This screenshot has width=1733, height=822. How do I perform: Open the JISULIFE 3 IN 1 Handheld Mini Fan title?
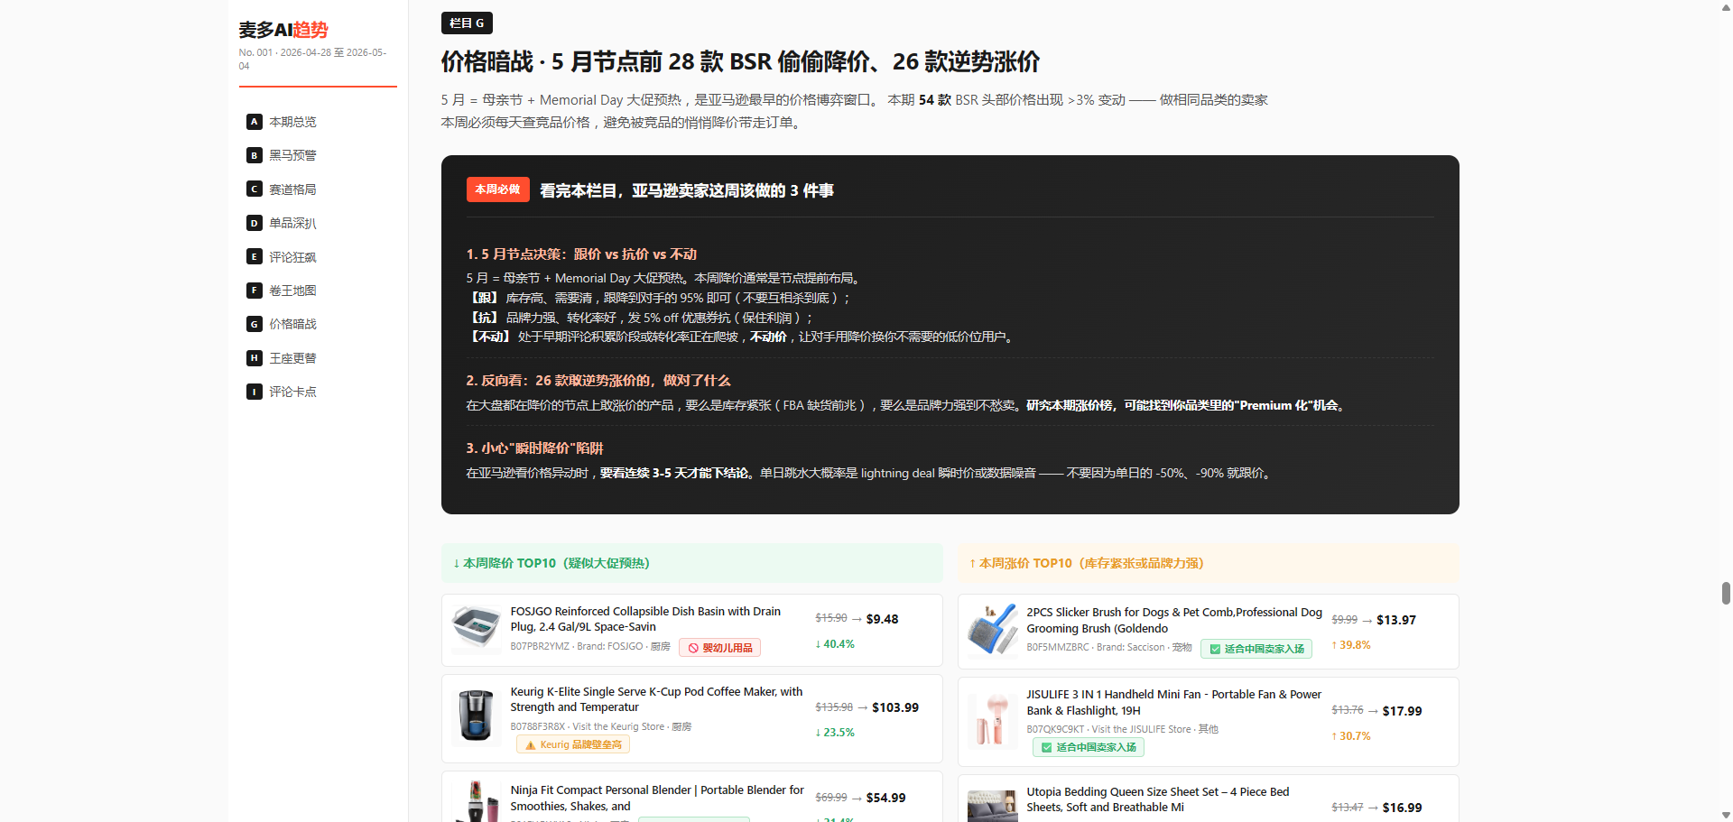[x=1174, y=702]
